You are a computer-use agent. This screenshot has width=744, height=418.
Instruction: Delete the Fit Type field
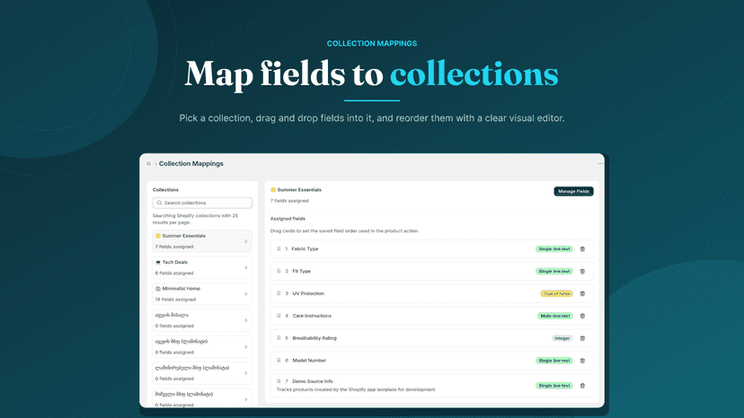click(x=582, y=271)
